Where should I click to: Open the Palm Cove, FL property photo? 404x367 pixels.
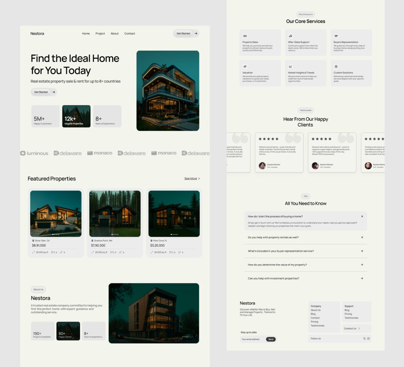174,214
